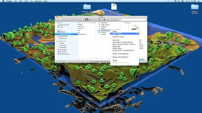Select the md5s file
202x113 pixels.
pos(103,29)
